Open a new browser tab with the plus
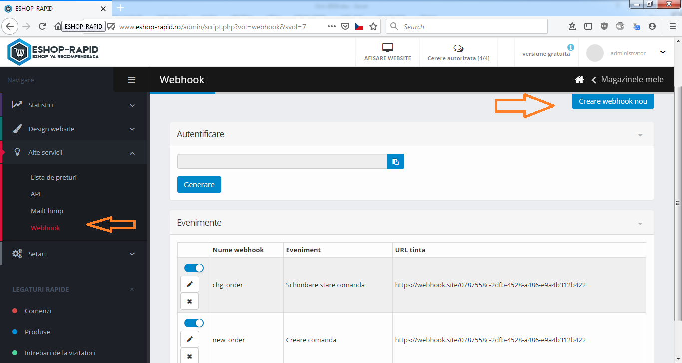Screen dimensions: 682x363 pyautogui.click(x=120, y=8)
